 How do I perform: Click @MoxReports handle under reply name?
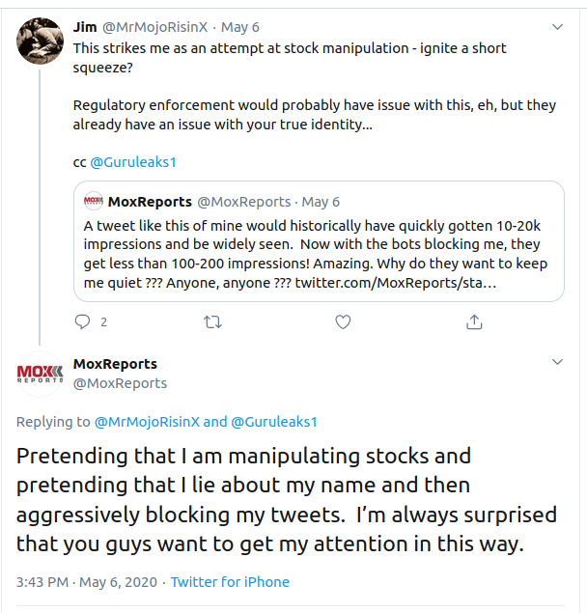point(120,383)
